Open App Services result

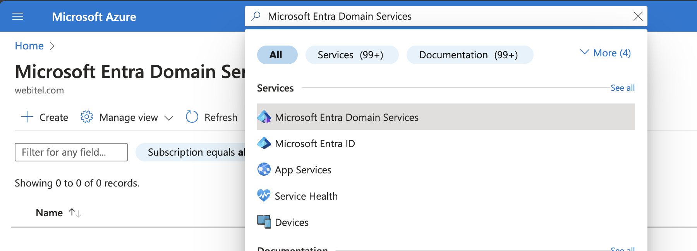pos(446,170)
